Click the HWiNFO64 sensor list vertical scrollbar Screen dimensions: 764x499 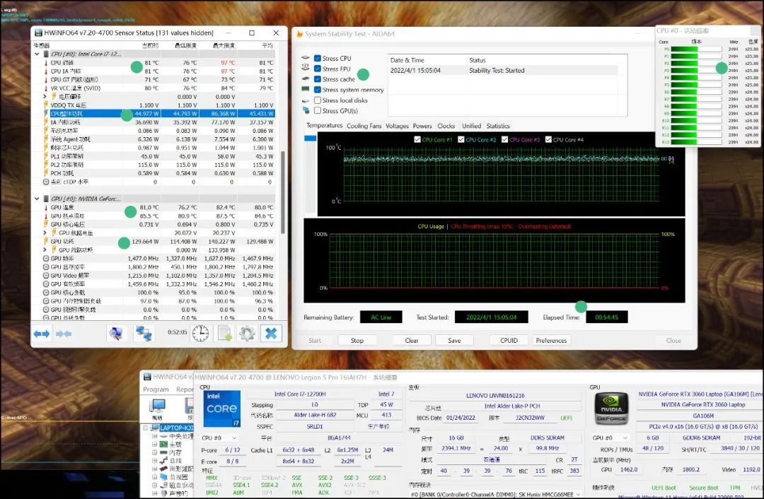point(282,192)
